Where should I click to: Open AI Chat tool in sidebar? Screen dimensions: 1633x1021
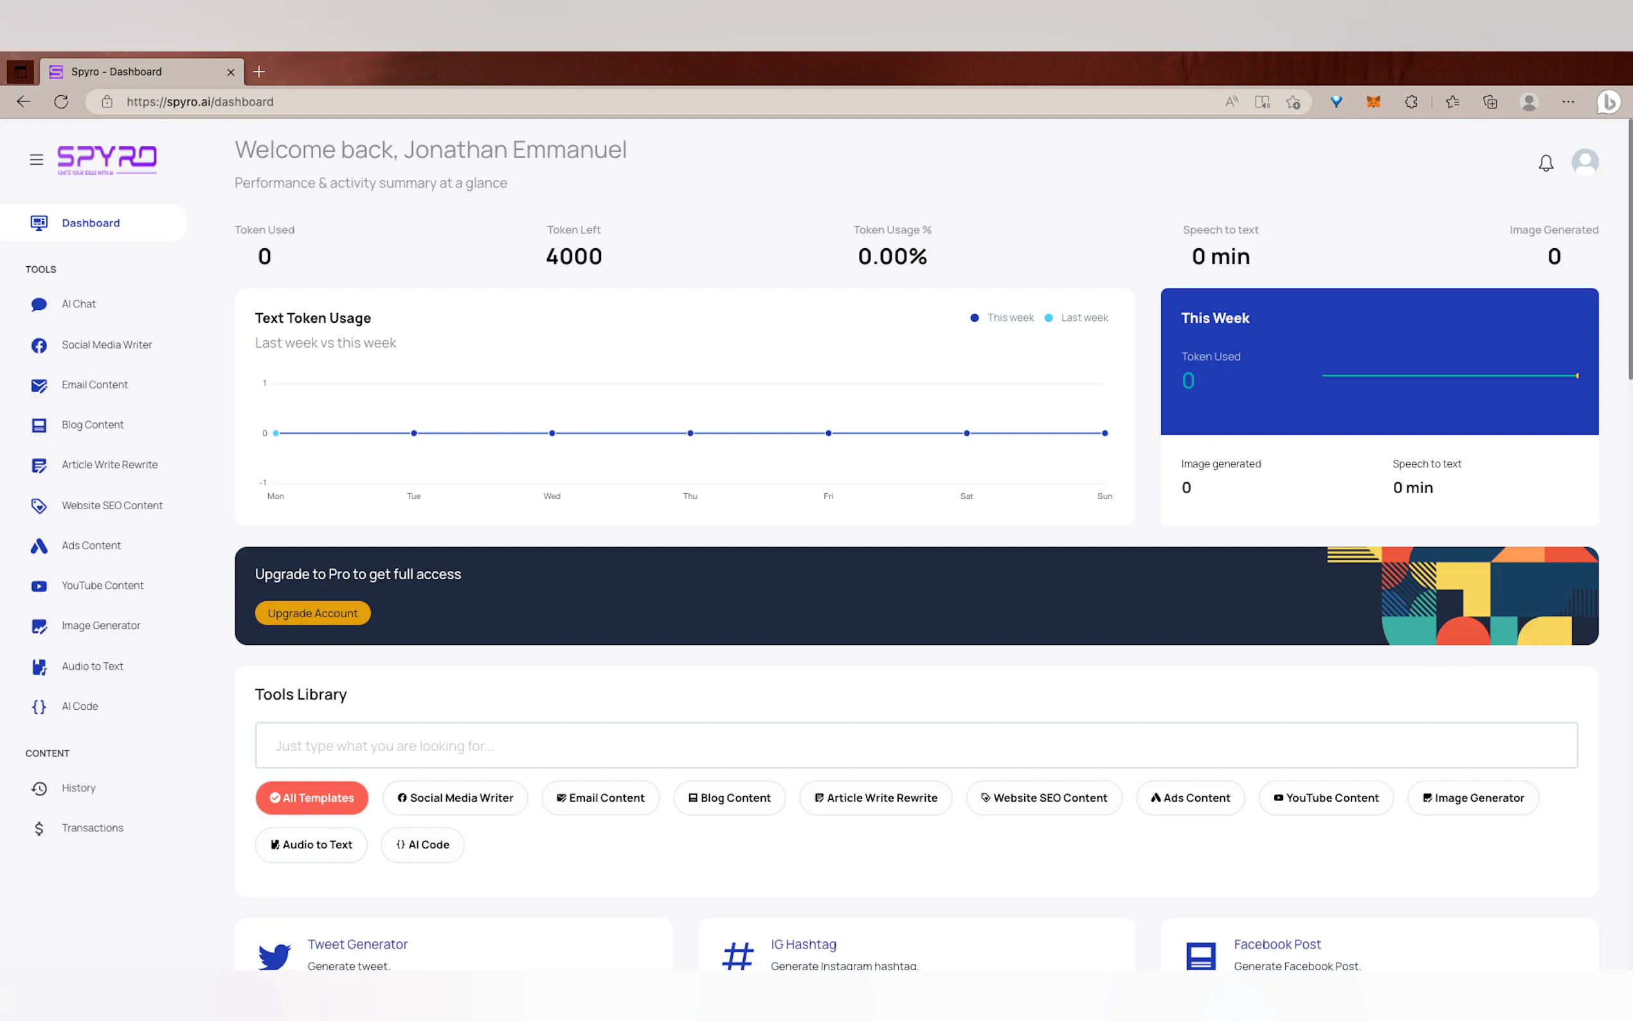click(78, 304)
